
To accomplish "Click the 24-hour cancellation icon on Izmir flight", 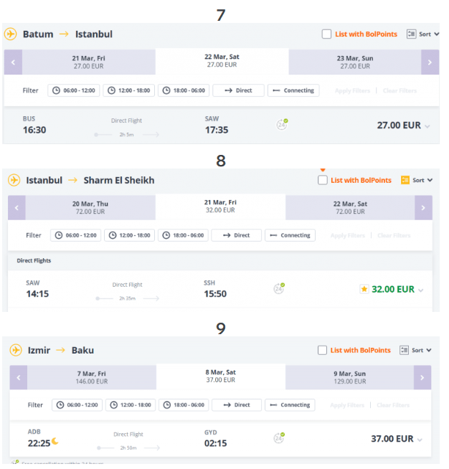I will point(279,438).
